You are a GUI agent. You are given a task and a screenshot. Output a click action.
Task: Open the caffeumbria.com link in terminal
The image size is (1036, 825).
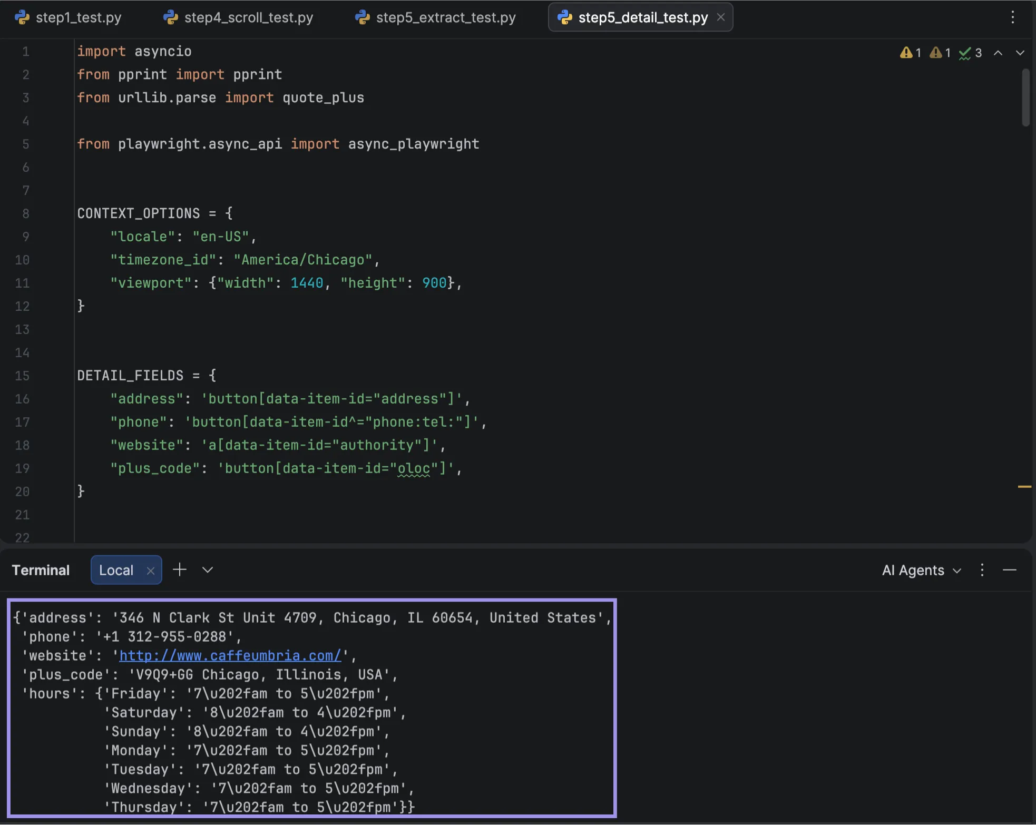click(230, 655)
